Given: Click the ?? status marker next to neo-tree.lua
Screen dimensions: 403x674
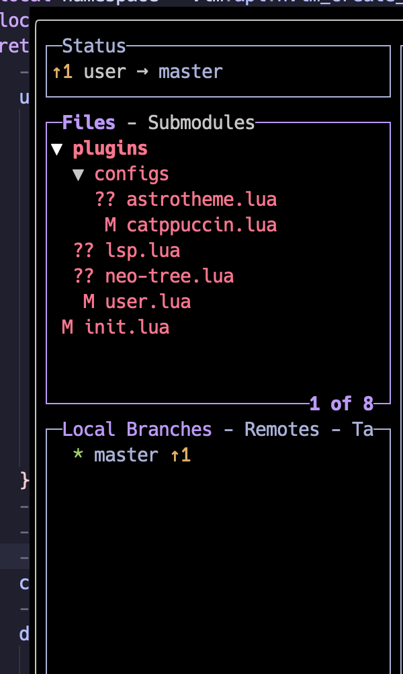Looking at the screenshot, I should tap(83, 275).
